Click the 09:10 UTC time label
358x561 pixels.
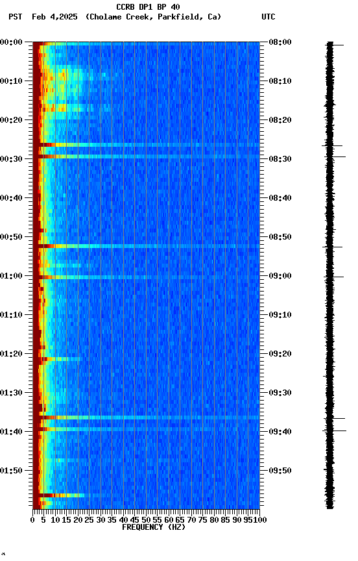pyautogui.click(x=280, y=315)
